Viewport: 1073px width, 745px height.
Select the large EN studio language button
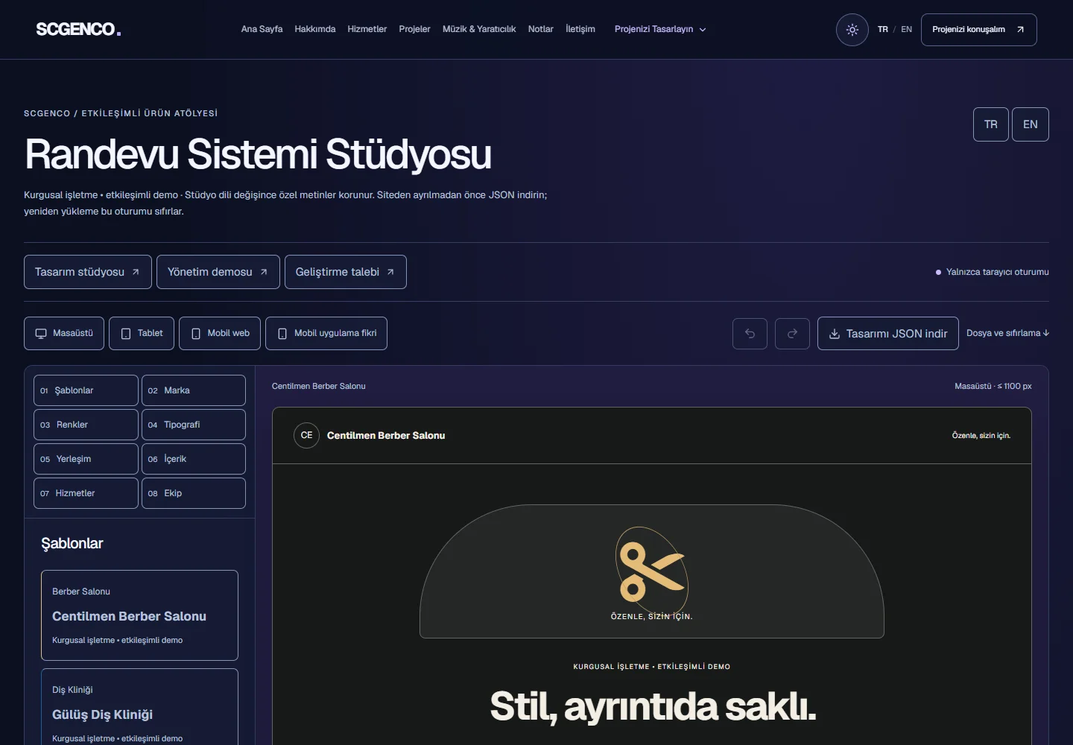pos(1031,124)
